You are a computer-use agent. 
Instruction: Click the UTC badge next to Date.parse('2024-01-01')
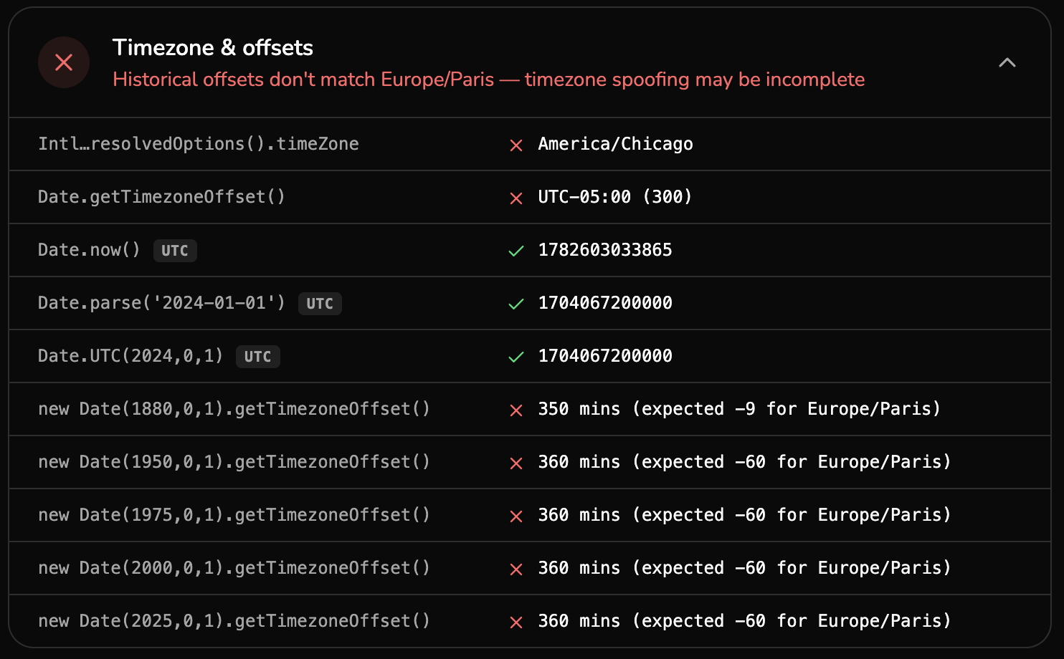tap(320, 304)
